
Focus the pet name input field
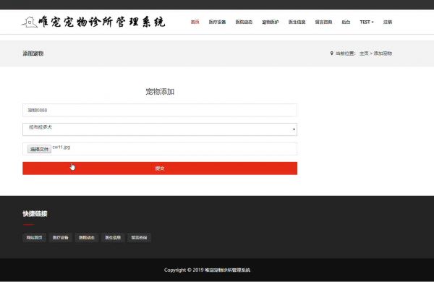[160, 110]
